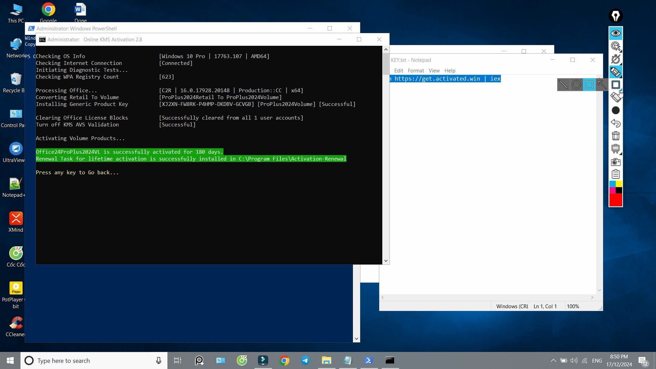Open the Windows Start menu

[10, 360]
